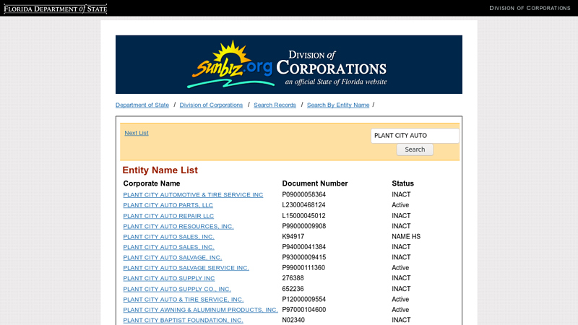
Task: Click the Corporate Name column header
Action: click(x=152, y=183)
